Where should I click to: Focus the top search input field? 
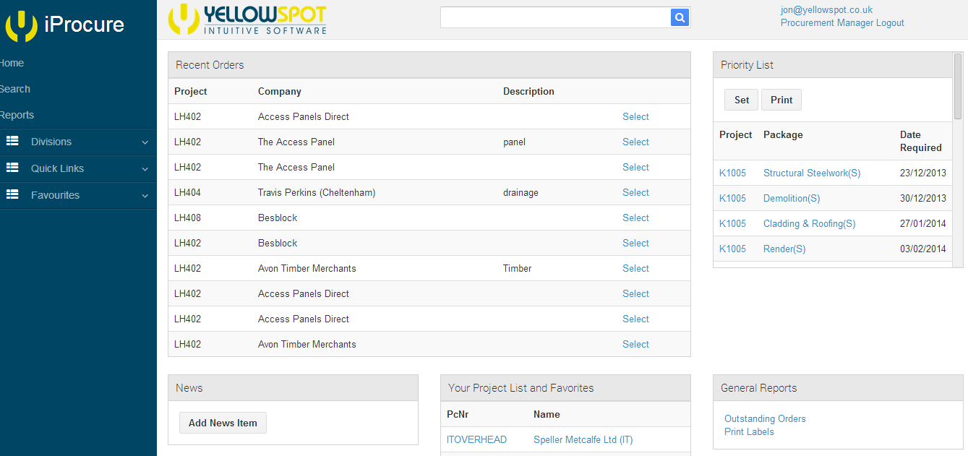(x=555, y=17)
